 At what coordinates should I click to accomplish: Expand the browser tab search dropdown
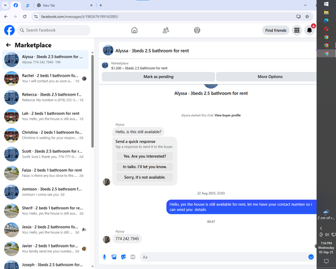[5, 5]
